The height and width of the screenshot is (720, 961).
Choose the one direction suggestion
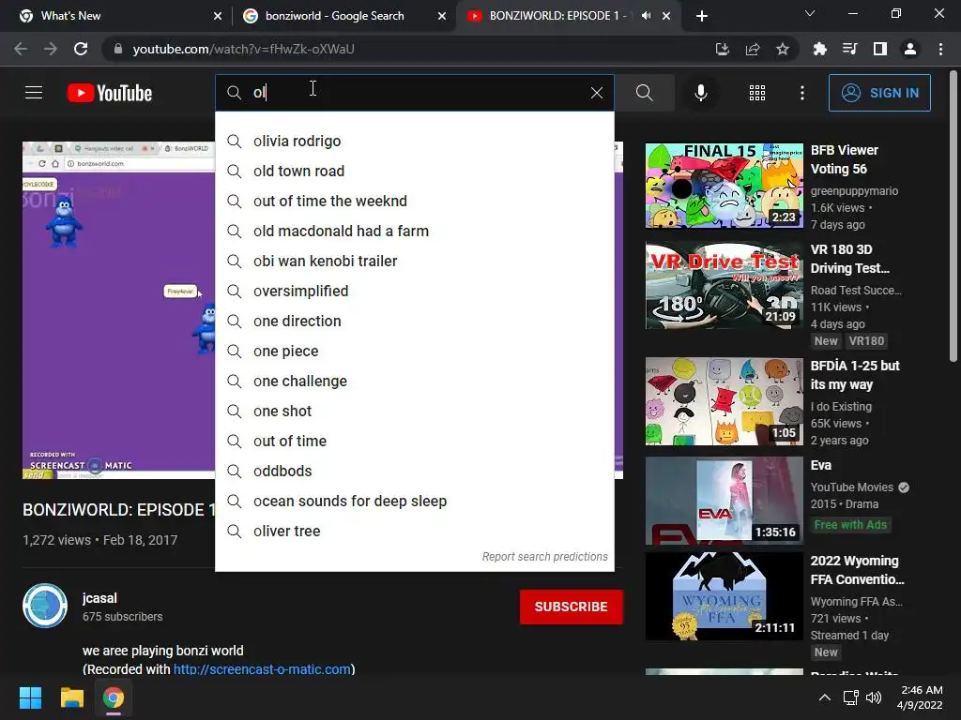pyautogui.click(x=414, y=321)
